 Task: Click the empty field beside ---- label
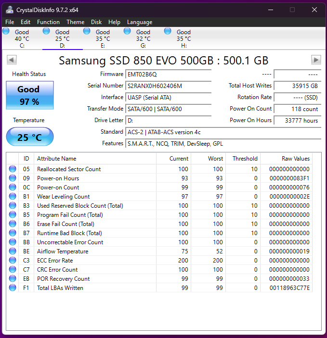pos(298,75)
